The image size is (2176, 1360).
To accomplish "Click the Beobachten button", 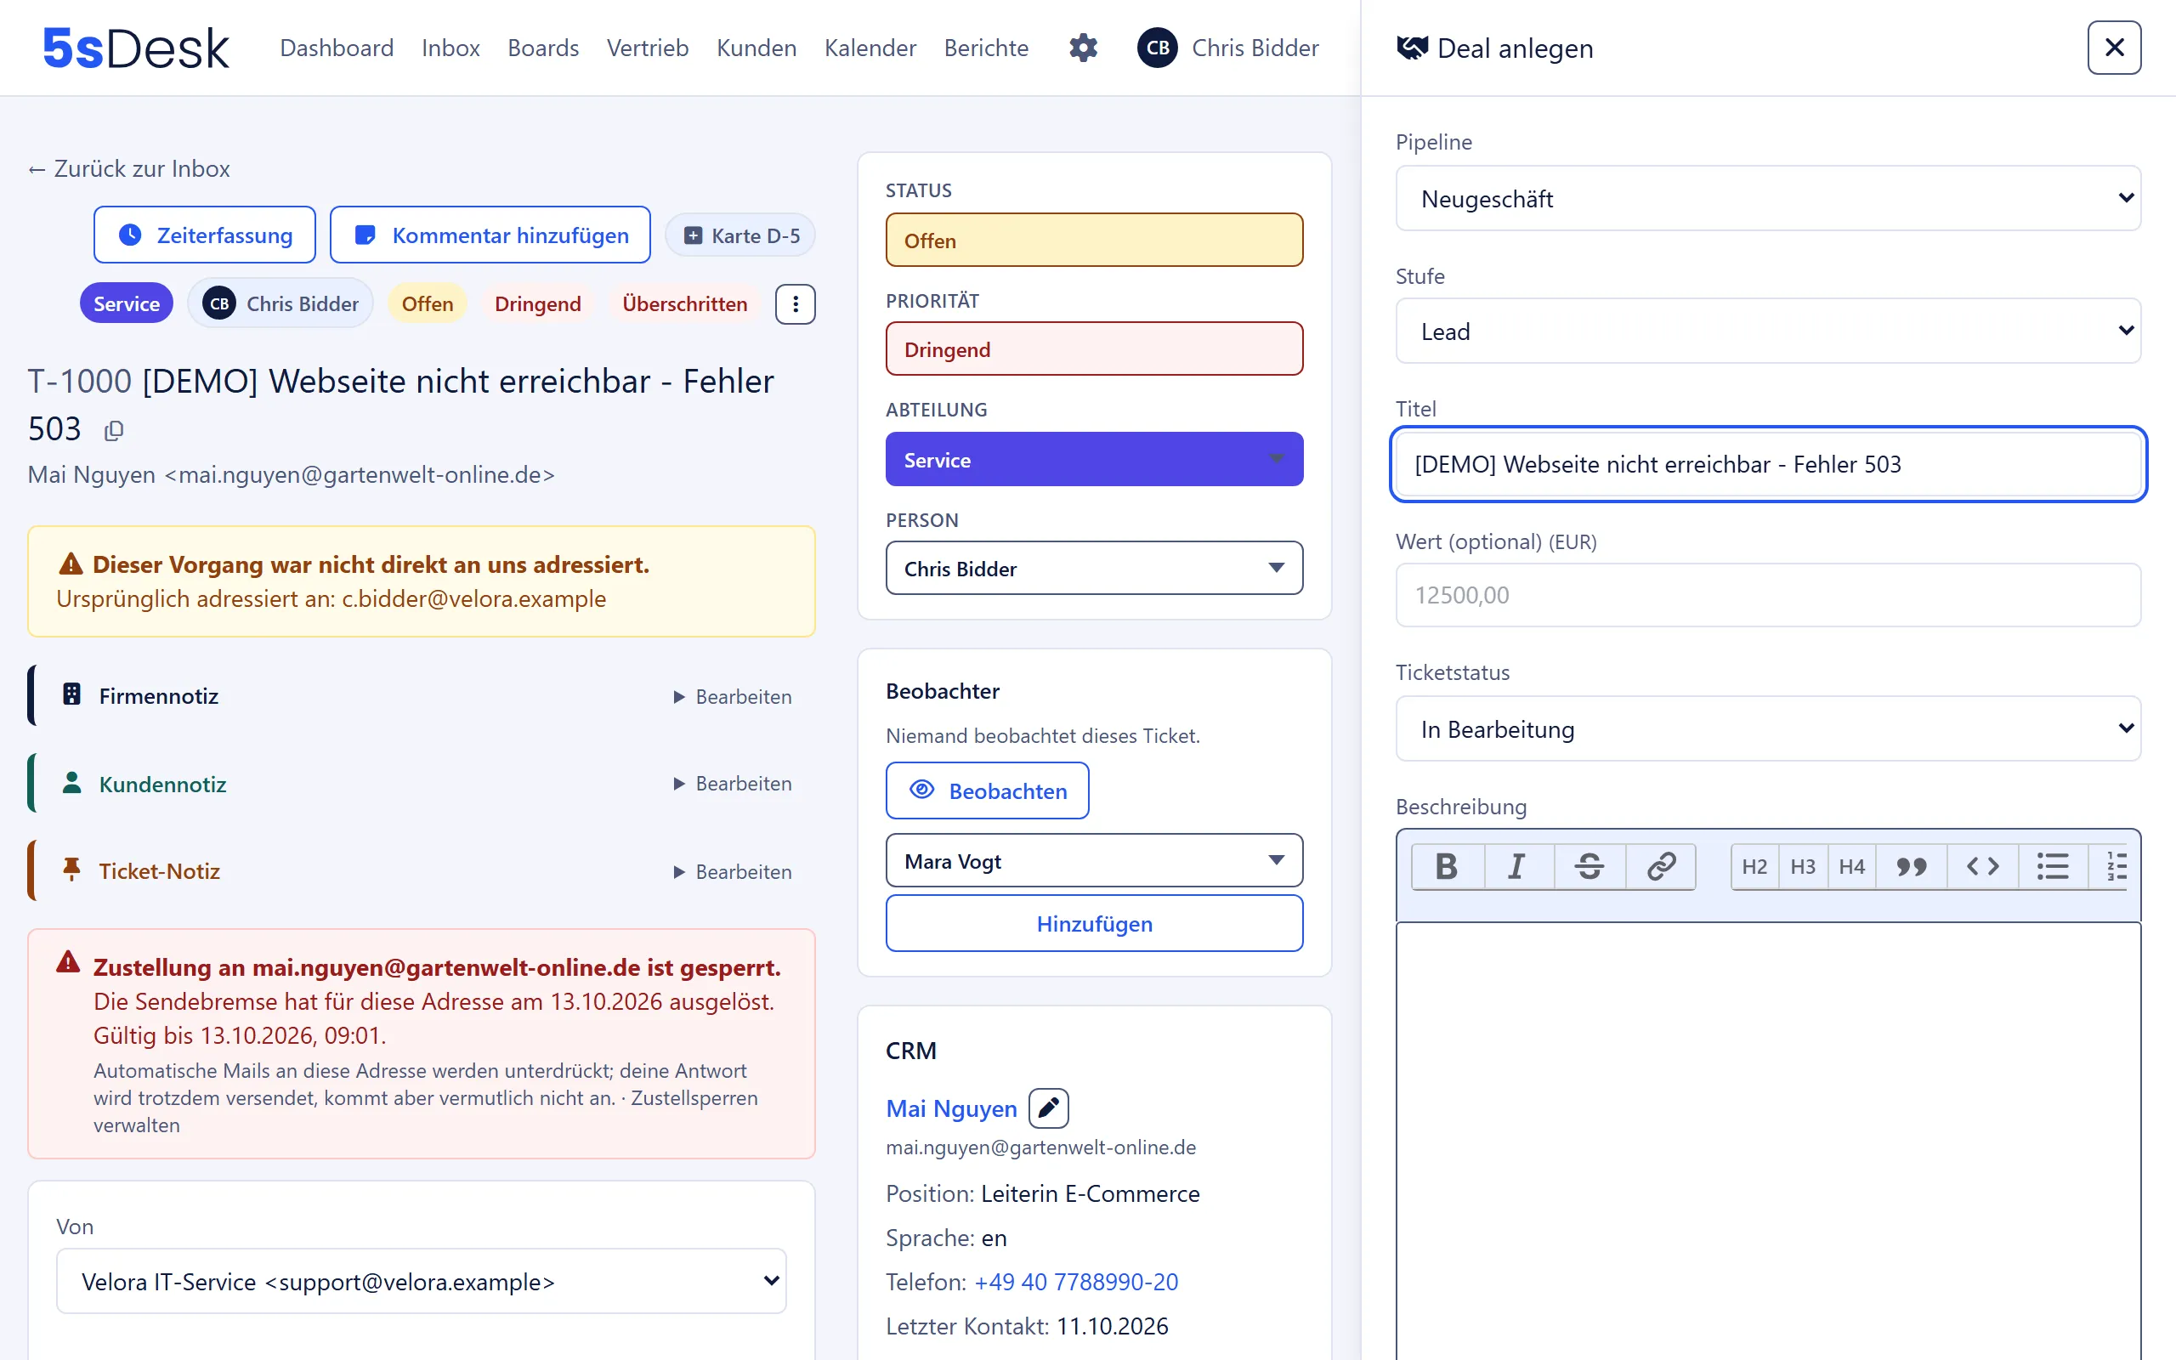I will 988,790.
